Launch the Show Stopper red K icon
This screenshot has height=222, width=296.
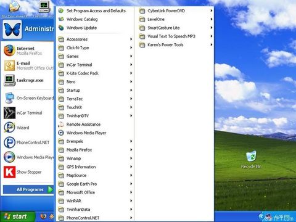tap(9, 172)
